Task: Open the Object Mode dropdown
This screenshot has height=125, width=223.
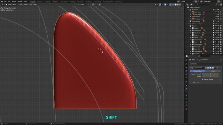Action: pos(12,5)
